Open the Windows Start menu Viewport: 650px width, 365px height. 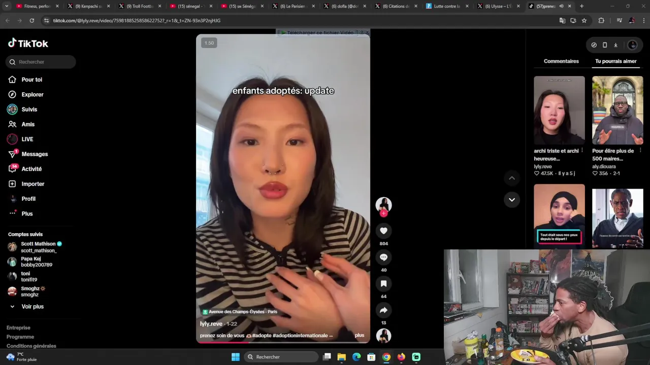(x=236, y=357)
